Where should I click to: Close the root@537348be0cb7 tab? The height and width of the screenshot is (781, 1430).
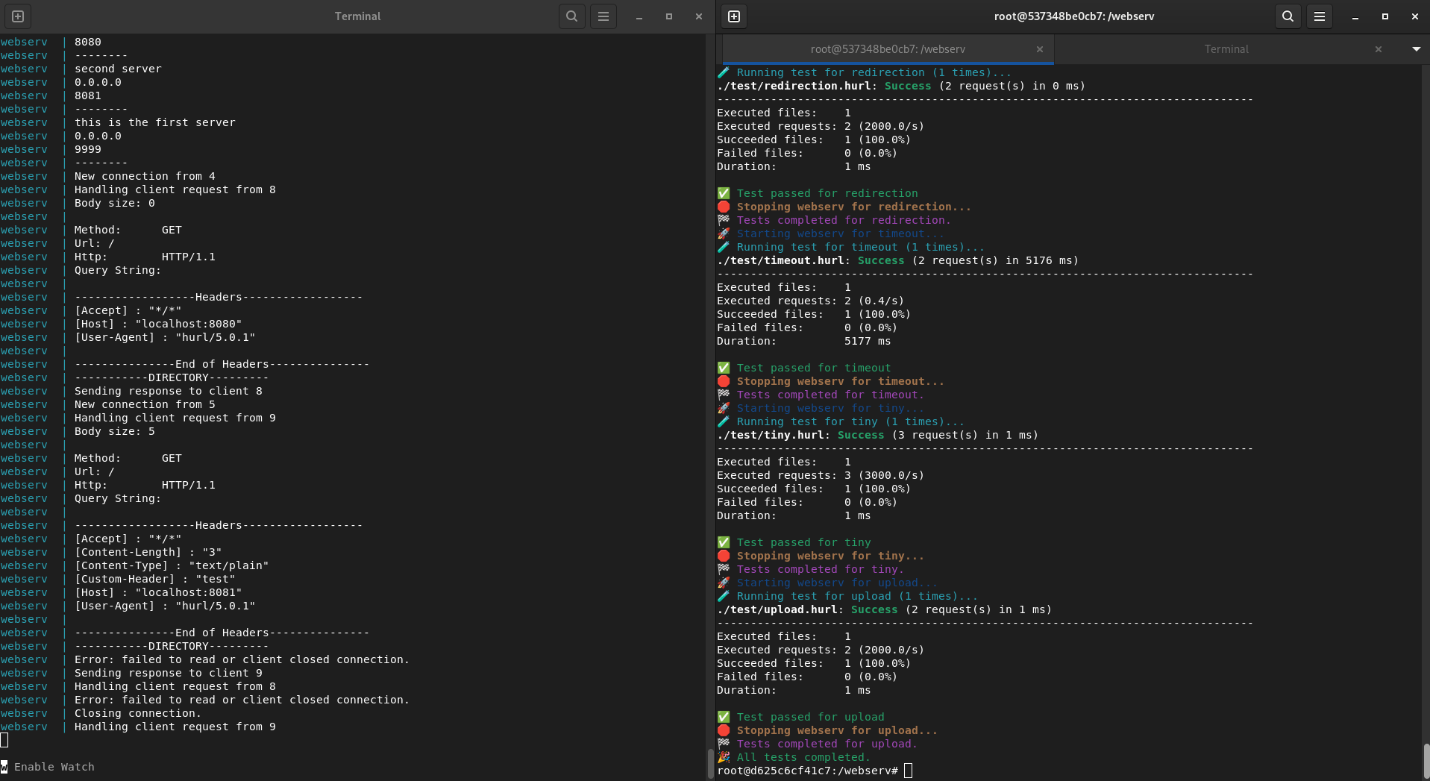[1040, 49]
